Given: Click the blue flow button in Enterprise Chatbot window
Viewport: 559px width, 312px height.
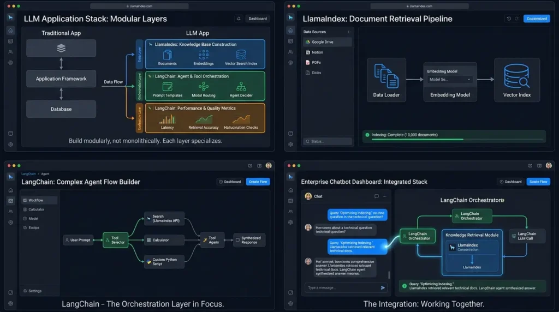Looking at the screenshot, I should click(x=538, y=182).
